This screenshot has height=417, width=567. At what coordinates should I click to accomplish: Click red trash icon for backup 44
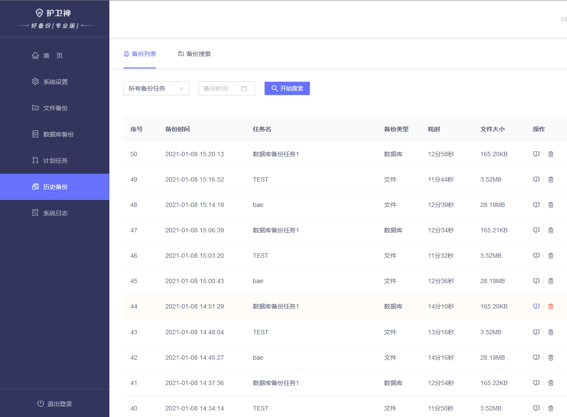551,306
